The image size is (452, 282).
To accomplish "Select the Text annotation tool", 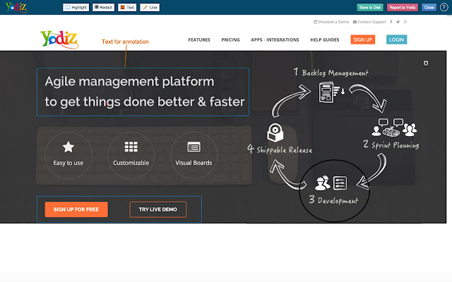I will click(127, 7).
